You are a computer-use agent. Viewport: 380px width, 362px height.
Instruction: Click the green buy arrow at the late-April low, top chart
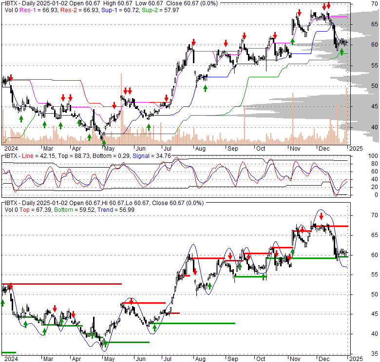104,143
